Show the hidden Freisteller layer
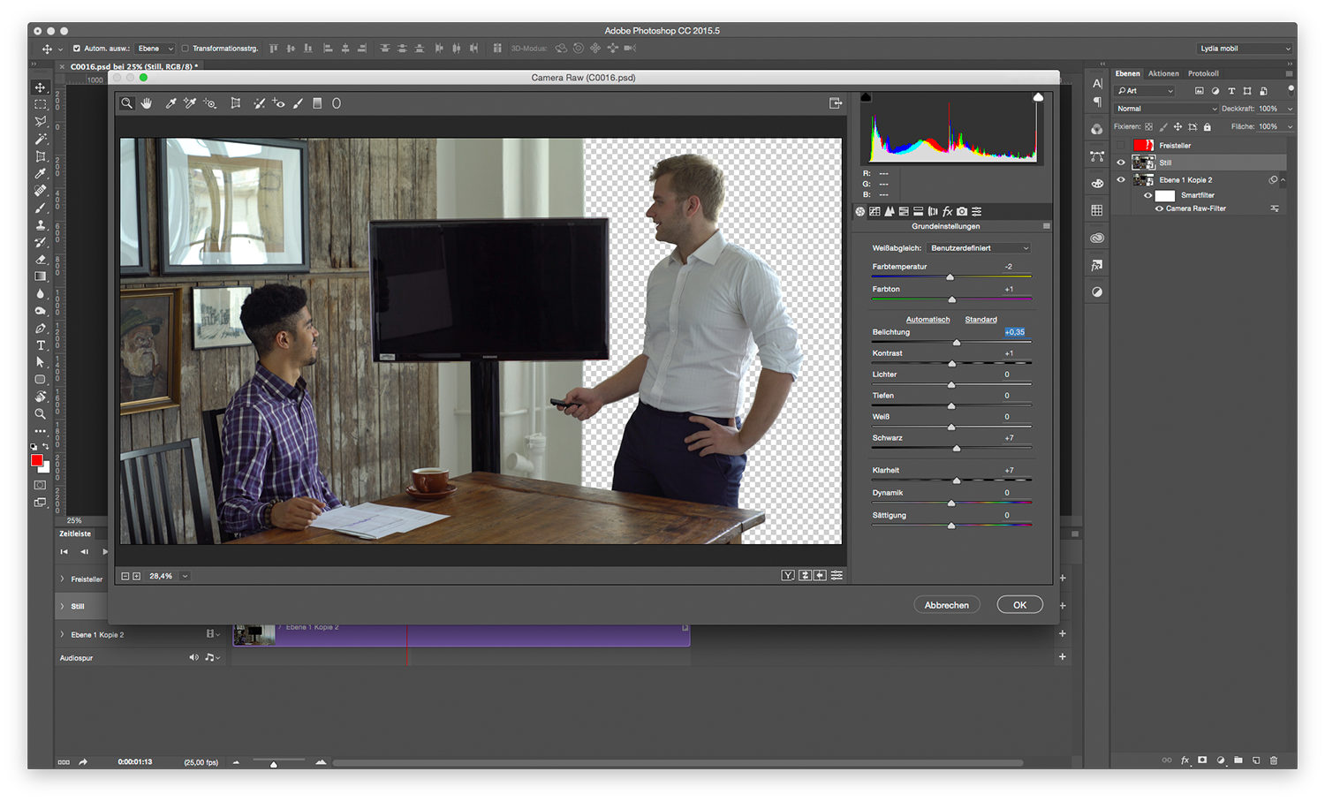 (1121, 146)
